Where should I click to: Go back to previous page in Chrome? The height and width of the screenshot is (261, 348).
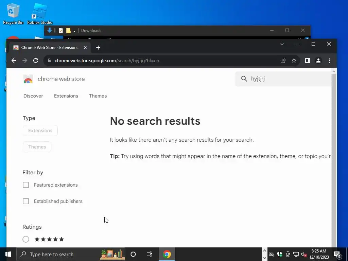click(14, 60)
